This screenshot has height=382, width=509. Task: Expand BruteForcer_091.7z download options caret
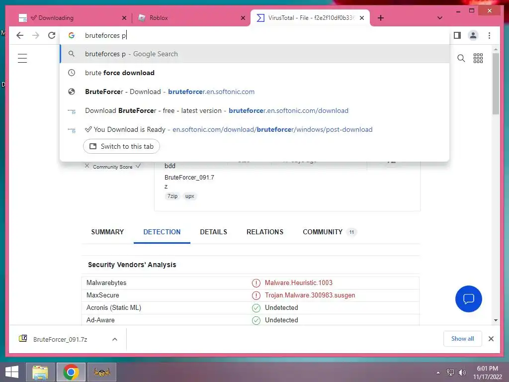point(115,339)
